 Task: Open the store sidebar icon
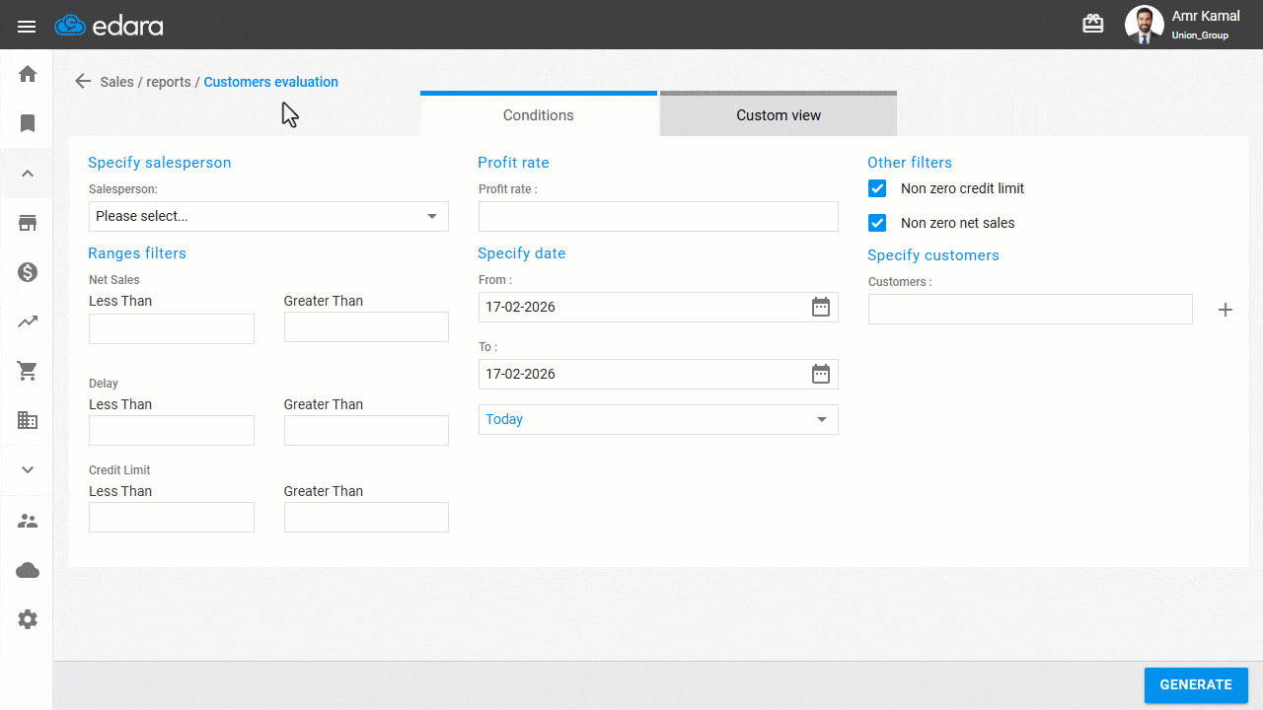point(28,223)
